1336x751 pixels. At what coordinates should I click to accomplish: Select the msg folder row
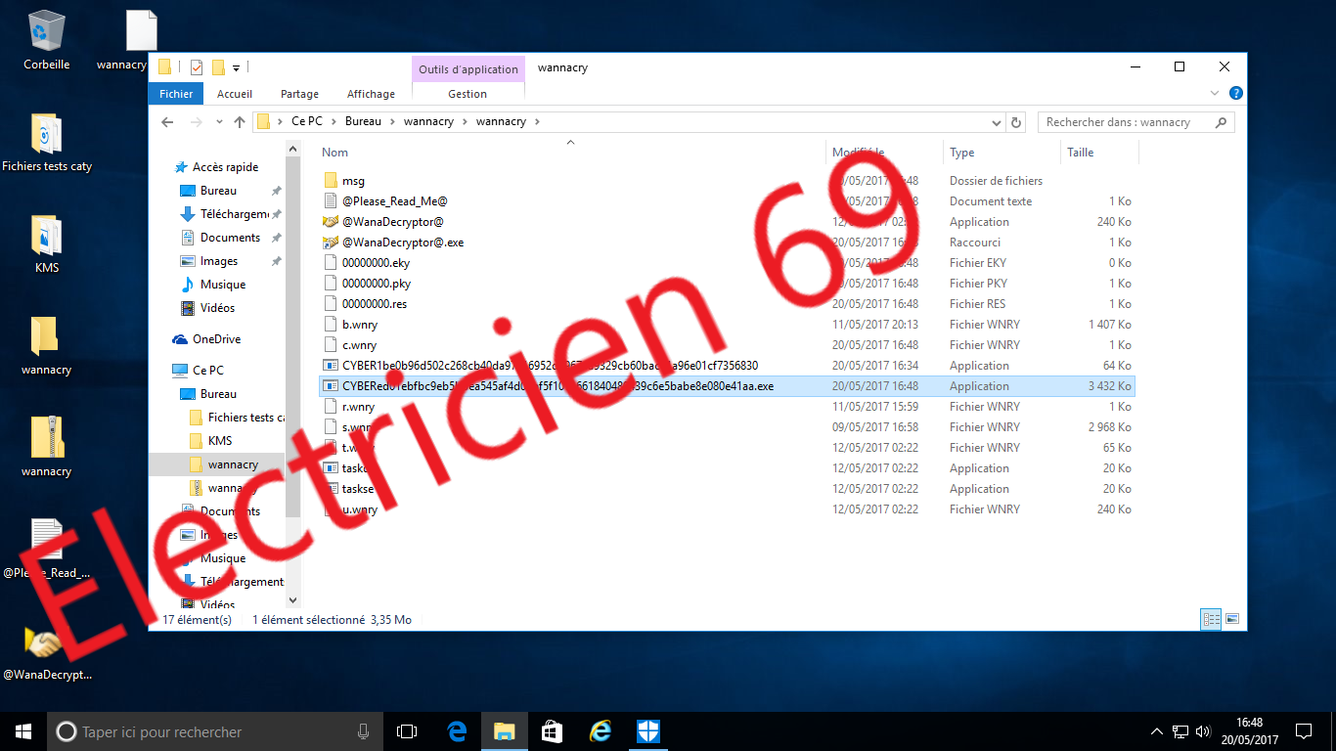coord(728,181)
